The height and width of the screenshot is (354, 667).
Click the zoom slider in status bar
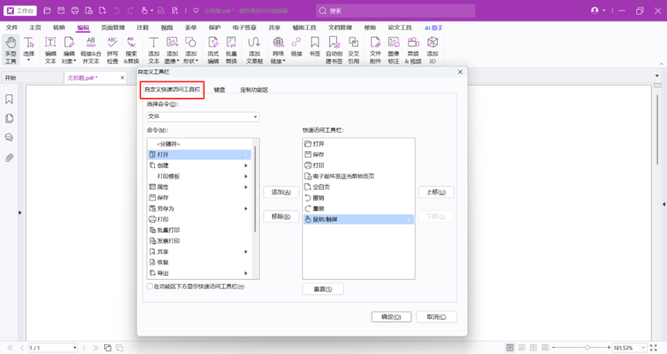click(587, 348)
